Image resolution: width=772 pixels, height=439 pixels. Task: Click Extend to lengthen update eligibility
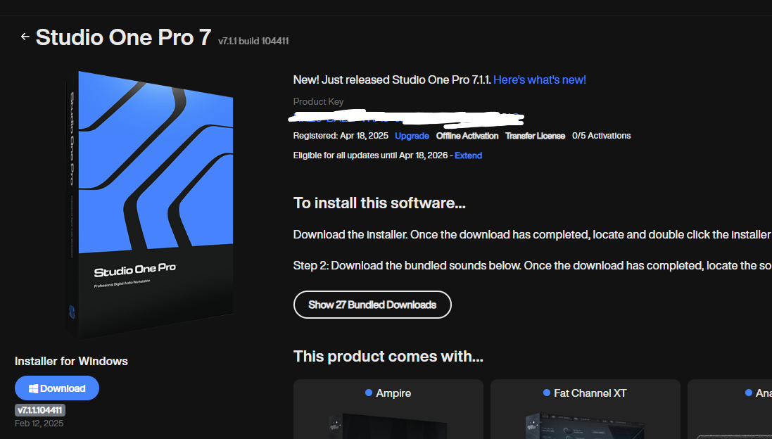click(x=468, y=155)
